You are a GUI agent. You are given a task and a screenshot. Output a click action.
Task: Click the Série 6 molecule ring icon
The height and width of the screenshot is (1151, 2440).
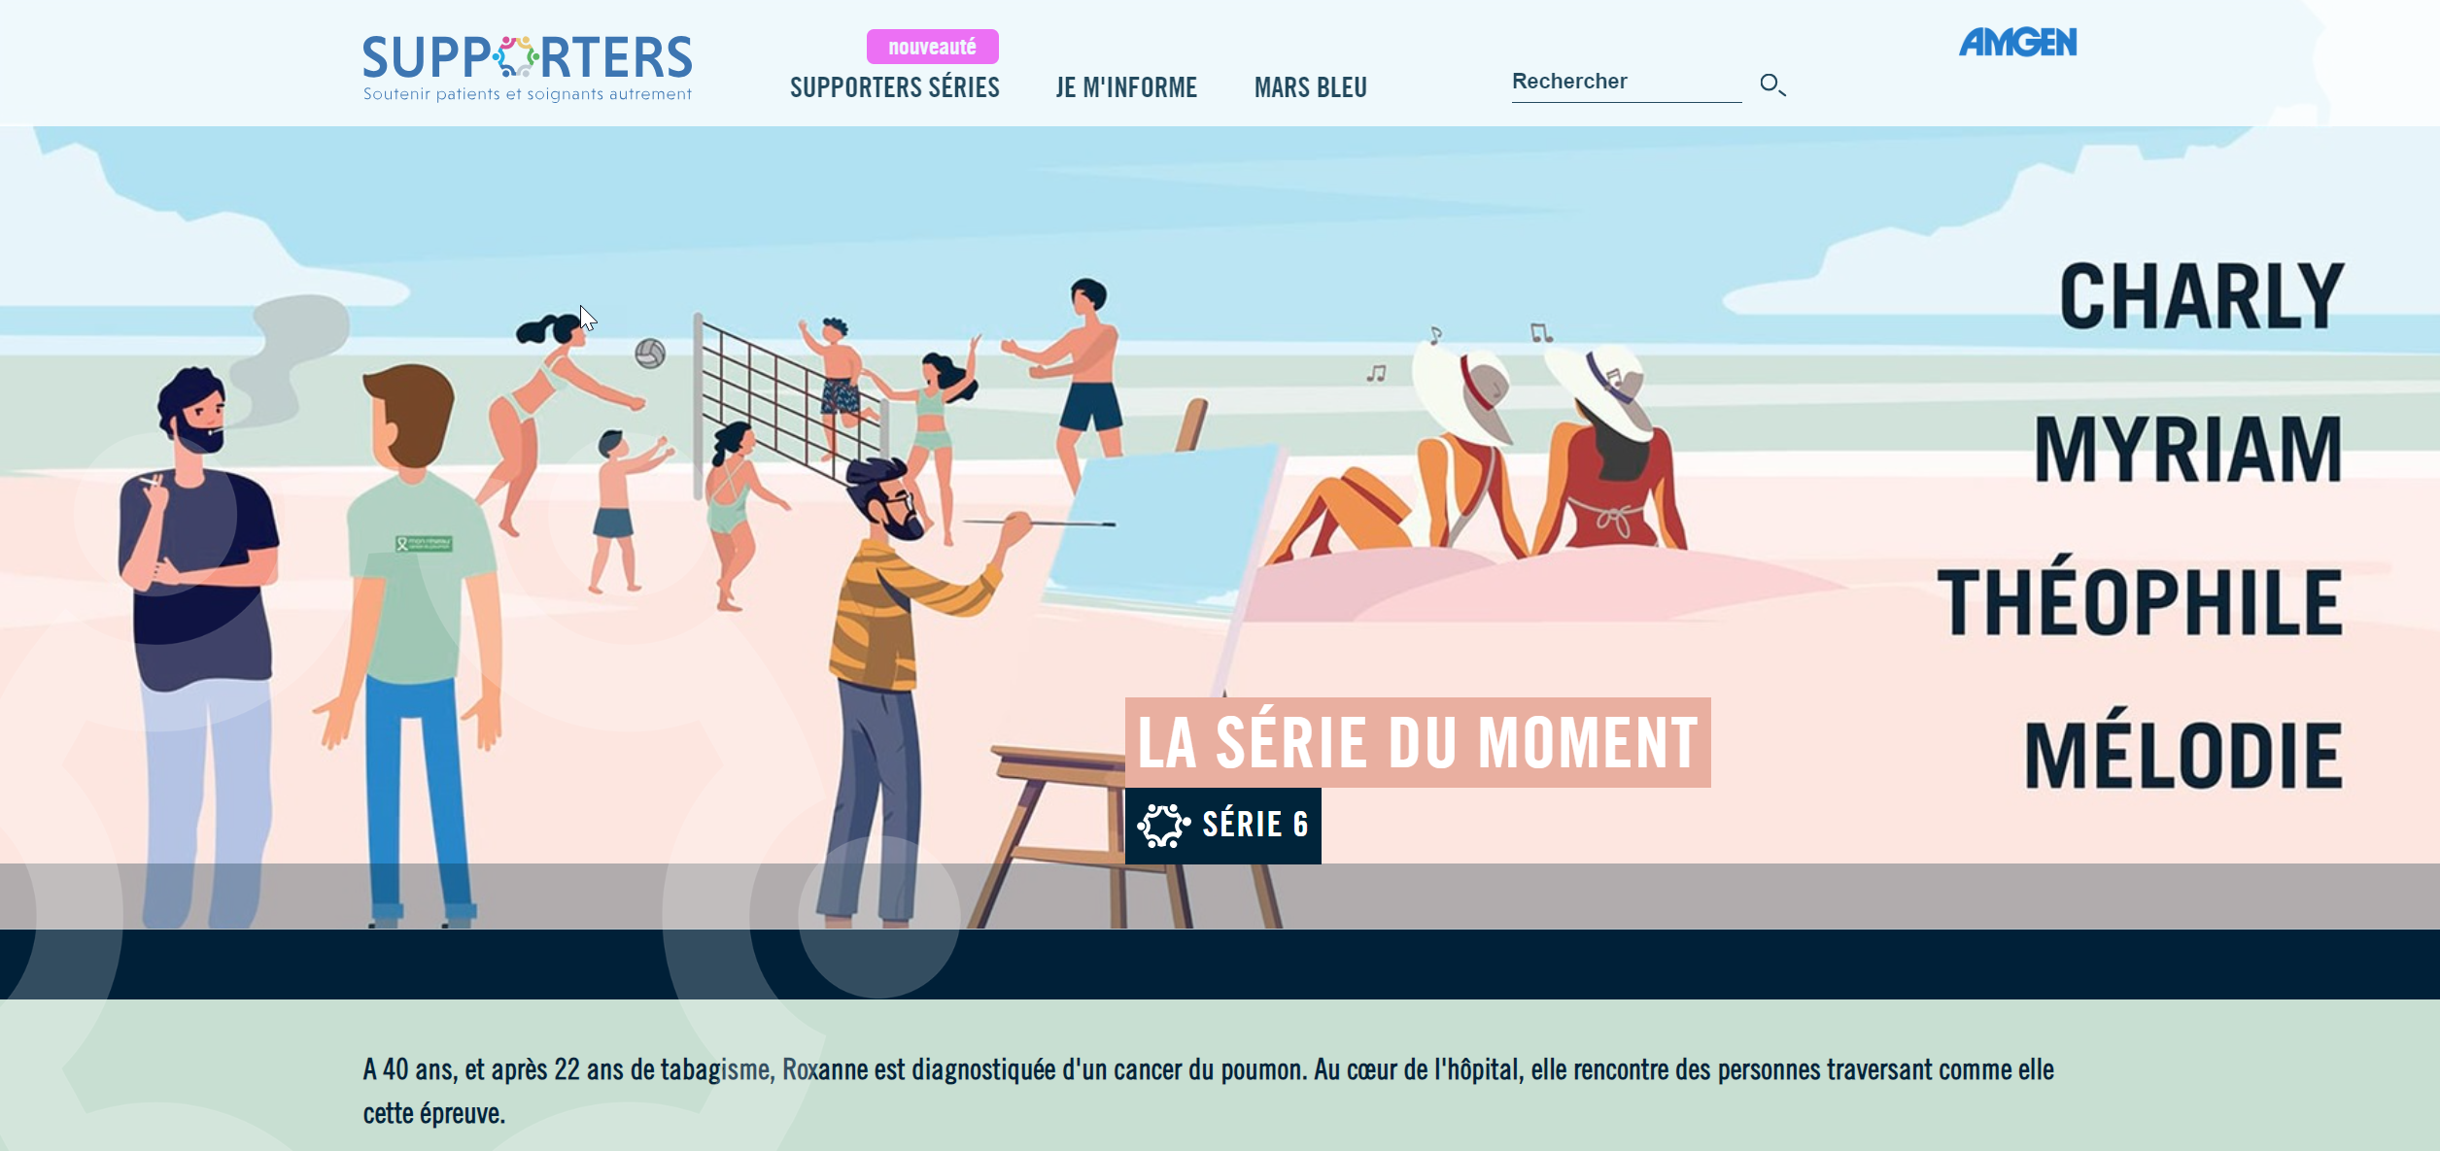tap(1163, 826)
